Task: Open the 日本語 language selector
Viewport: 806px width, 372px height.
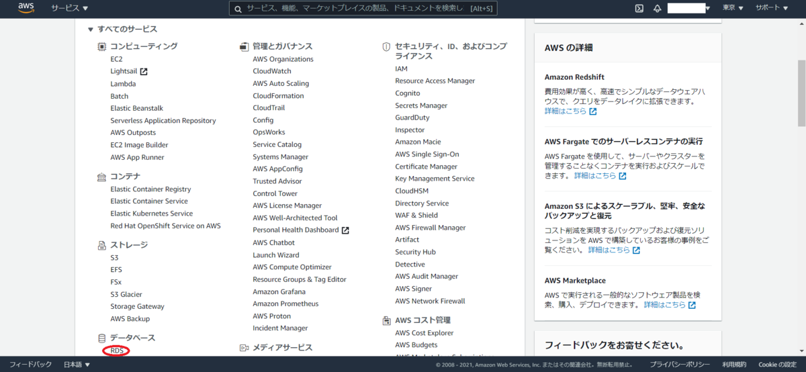Action: 77,365
